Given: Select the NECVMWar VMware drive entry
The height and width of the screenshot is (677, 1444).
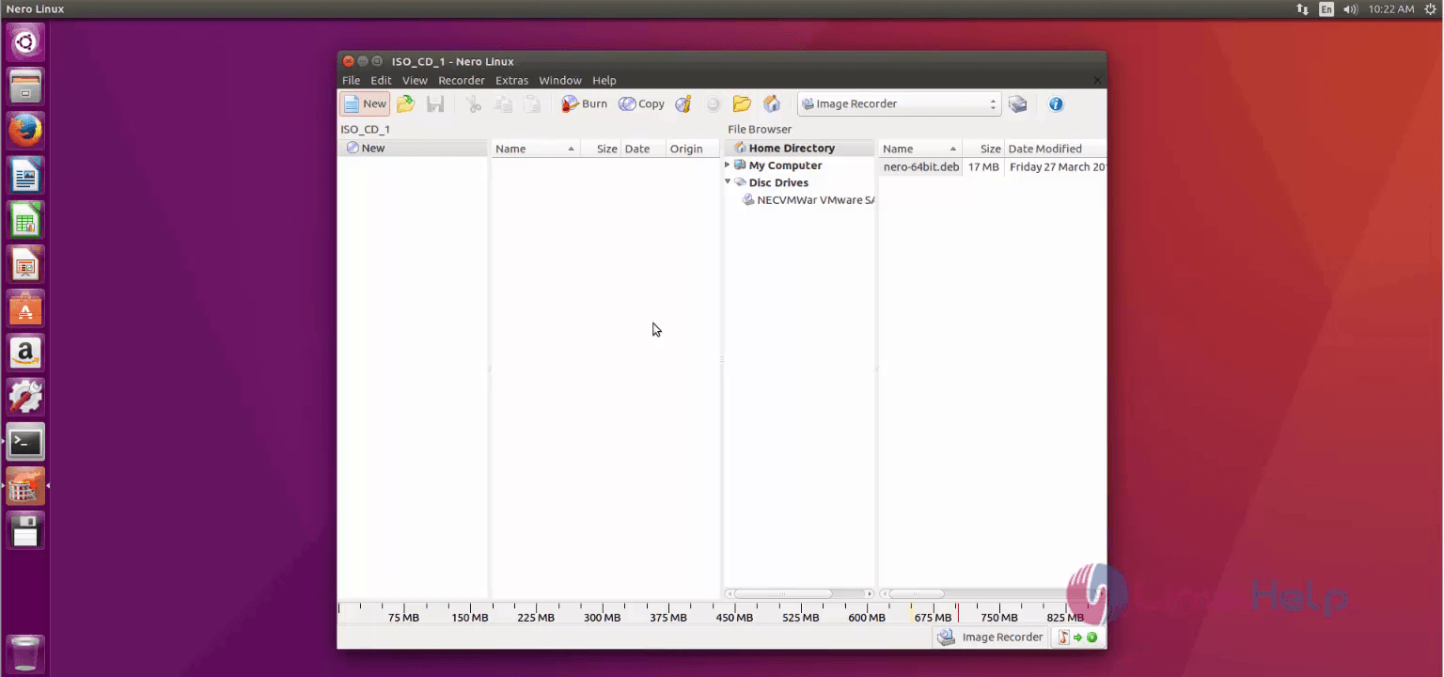Looking at the screenshot, I should pos(808,199).
